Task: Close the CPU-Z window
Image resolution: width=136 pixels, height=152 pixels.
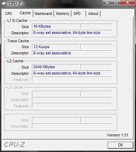Action: [127, 2]
